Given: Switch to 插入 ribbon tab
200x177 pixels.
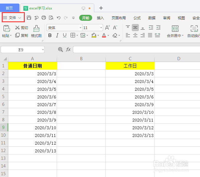Looking at the screenshot, I should 100,18.
